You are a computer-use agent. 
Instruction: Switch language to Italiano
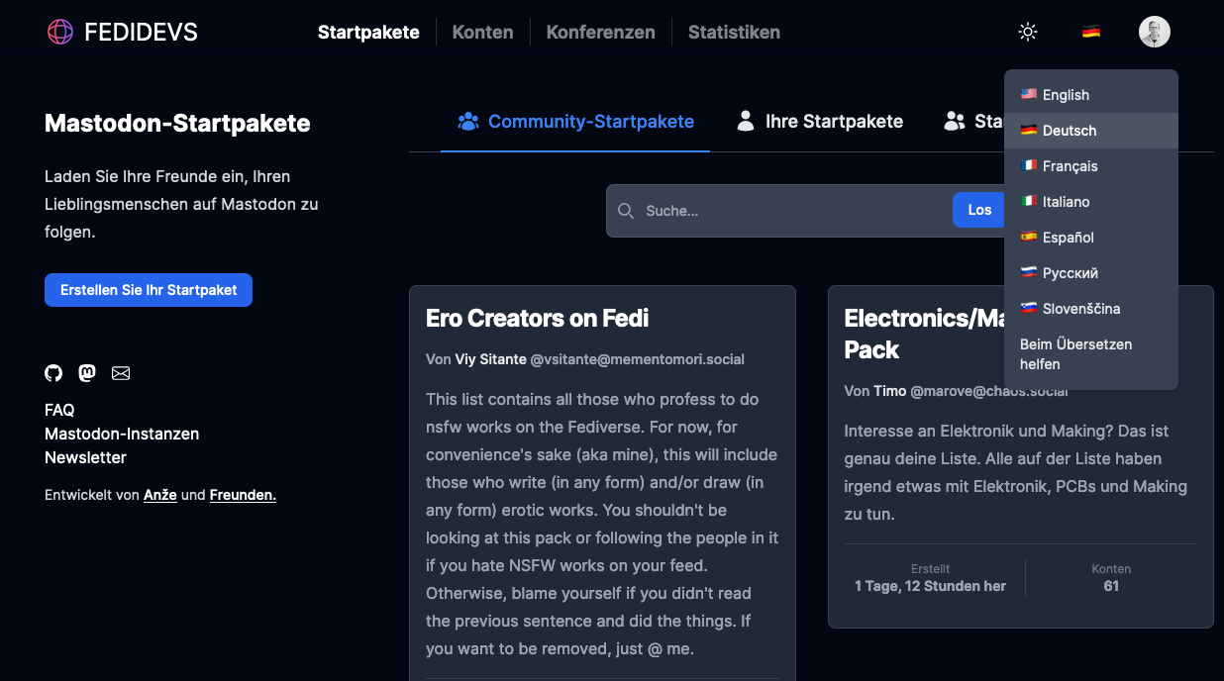coord(1065,202)
